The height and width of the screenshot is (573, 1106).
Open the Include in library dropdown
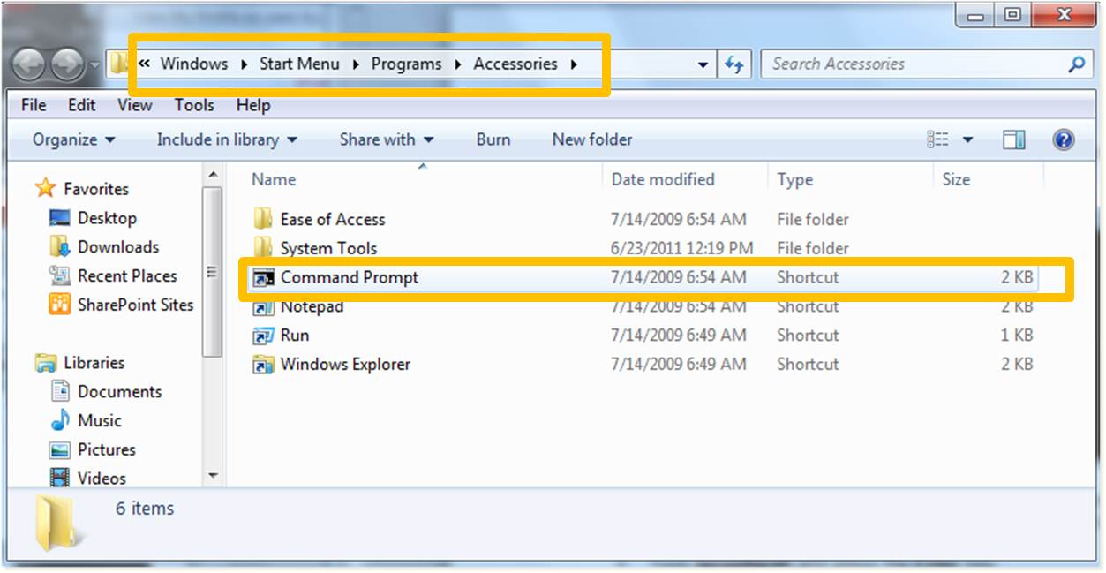coord(226,139)
